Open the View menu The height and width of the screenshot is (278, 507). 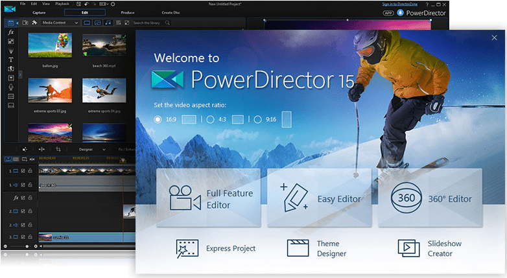click(x=46, y=4)
